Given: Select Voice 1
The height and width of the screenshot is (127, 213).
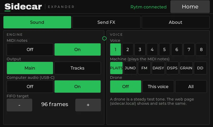Looking at the screenshot, I should 116,49.
